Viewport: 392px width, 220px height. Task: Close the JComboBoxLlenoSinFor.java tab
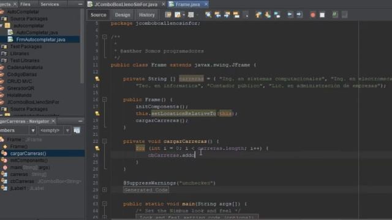[x=164, y=4]
